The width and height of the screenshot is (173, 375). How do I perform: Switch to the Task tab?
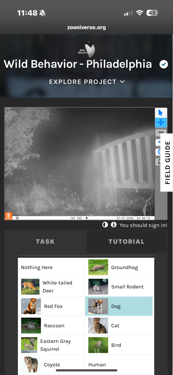[45, 241]
